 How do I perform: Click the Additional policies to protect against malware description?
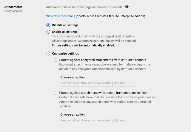[84, 7]
